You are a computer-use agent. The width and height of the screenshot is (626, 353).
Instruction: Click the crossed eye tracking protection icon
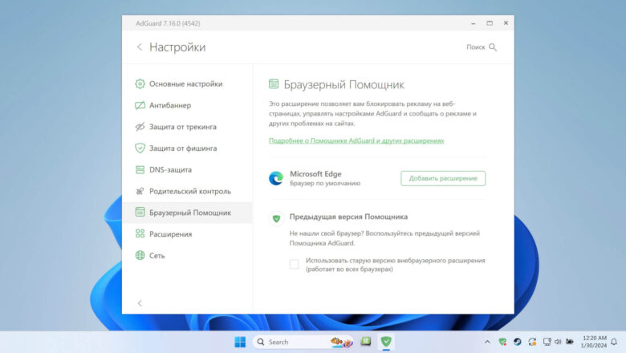140,127
